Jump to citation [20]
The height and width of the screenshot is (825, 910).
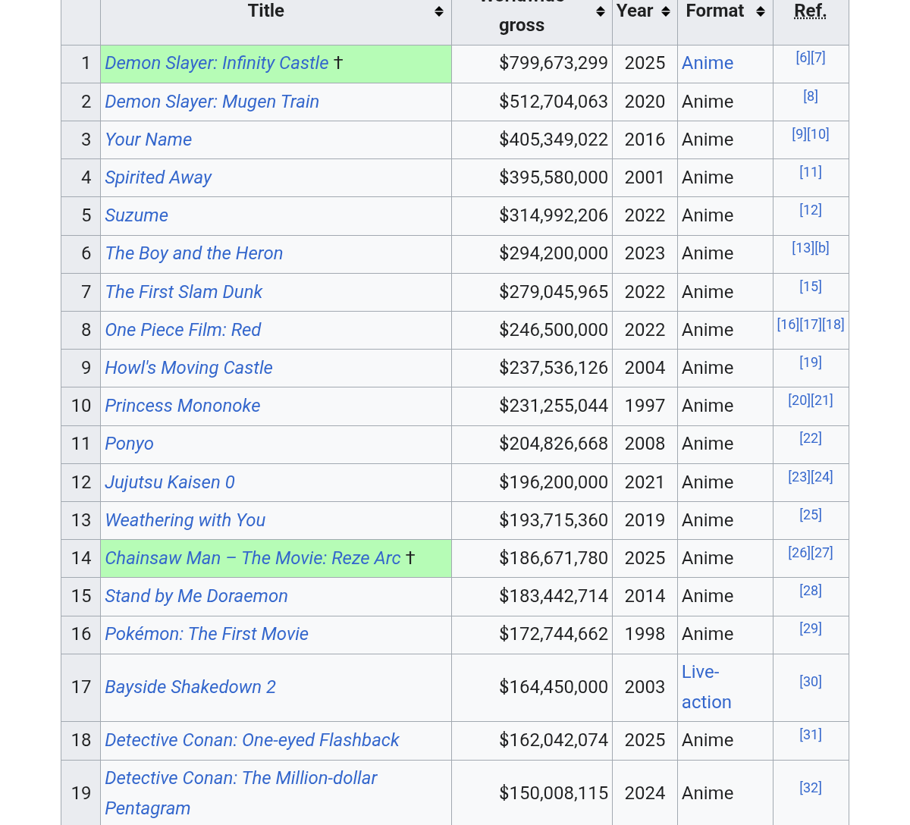click(x=799, y=400)
